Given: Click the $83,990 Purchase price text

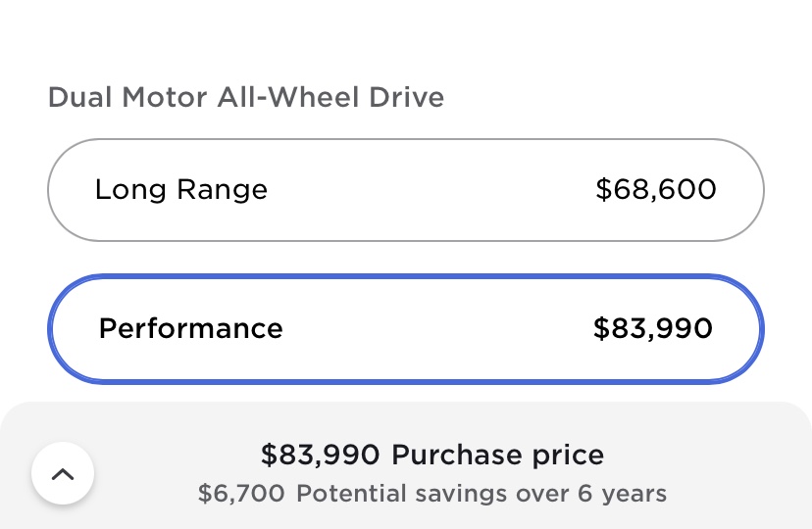Looking at the screenshot, I should pyautogui.click(x=431, y=455).
